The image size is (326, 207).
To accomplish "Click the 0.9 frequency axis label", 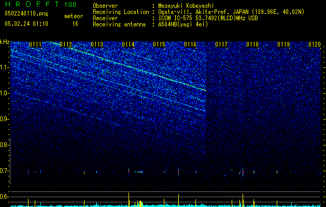I will [x=4, y=119].
